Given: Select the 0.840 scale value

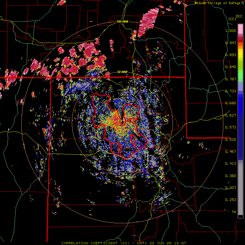Looking at the screenshot, I should click(231, 67).
